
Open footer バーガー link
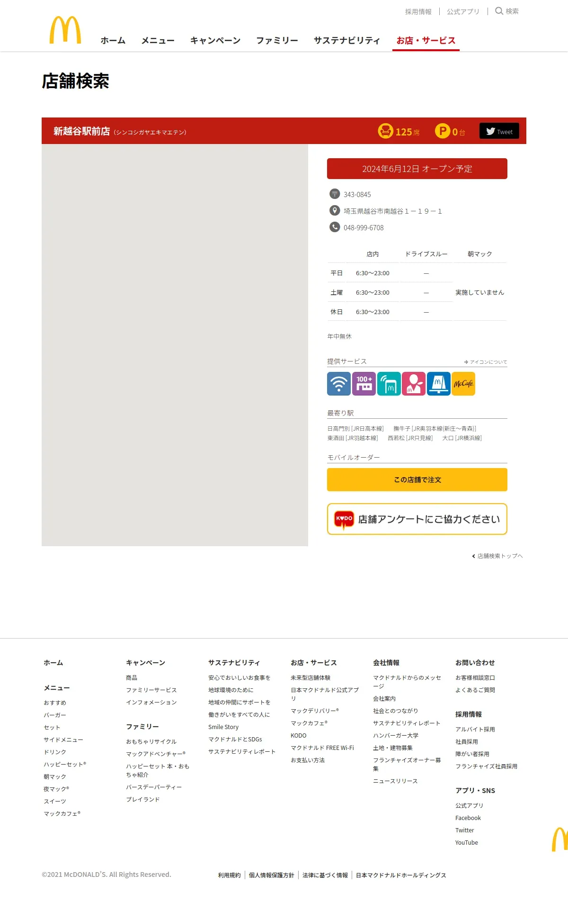coord(55,715)
